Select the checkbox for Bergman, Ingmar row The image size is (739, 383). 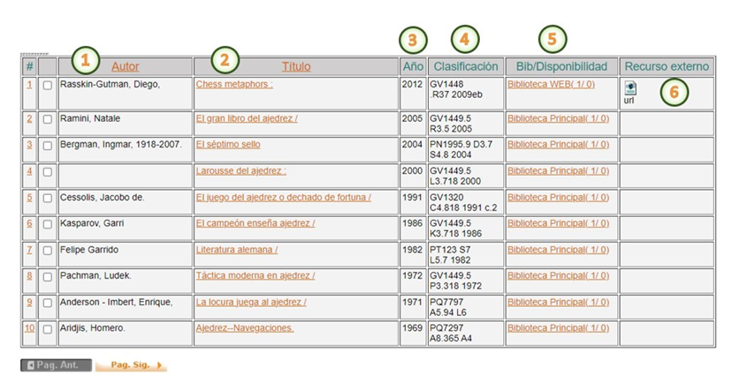coord(47,146)
